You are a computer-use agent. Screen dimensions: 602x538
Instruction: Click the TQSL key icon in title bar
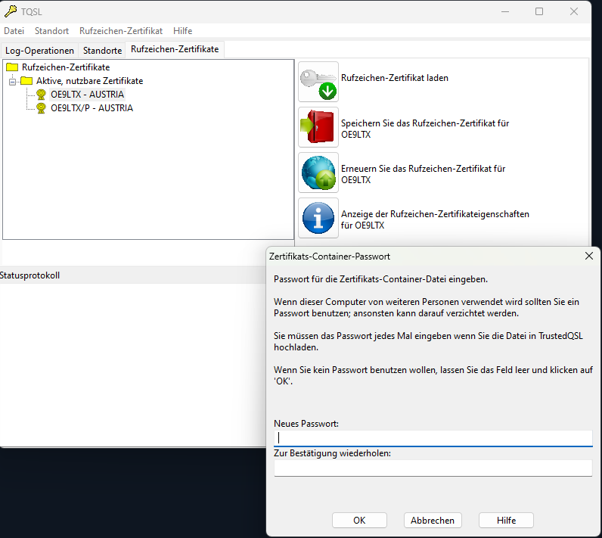tap(11, 11)
